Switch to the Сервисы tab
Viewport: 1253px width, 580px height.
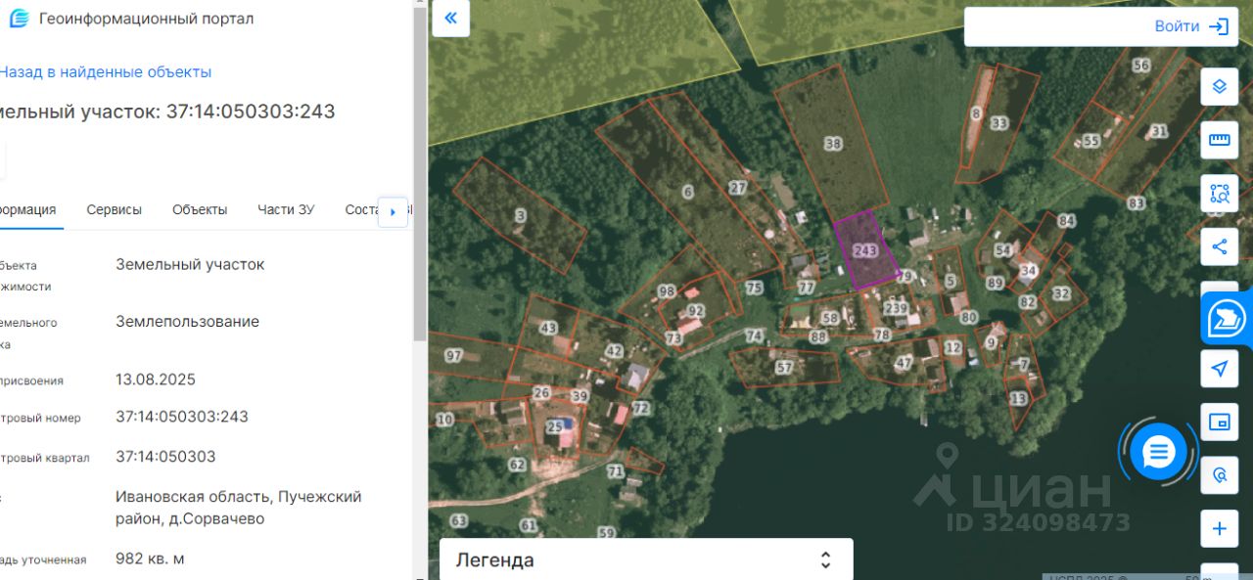[x=114, y=209]
